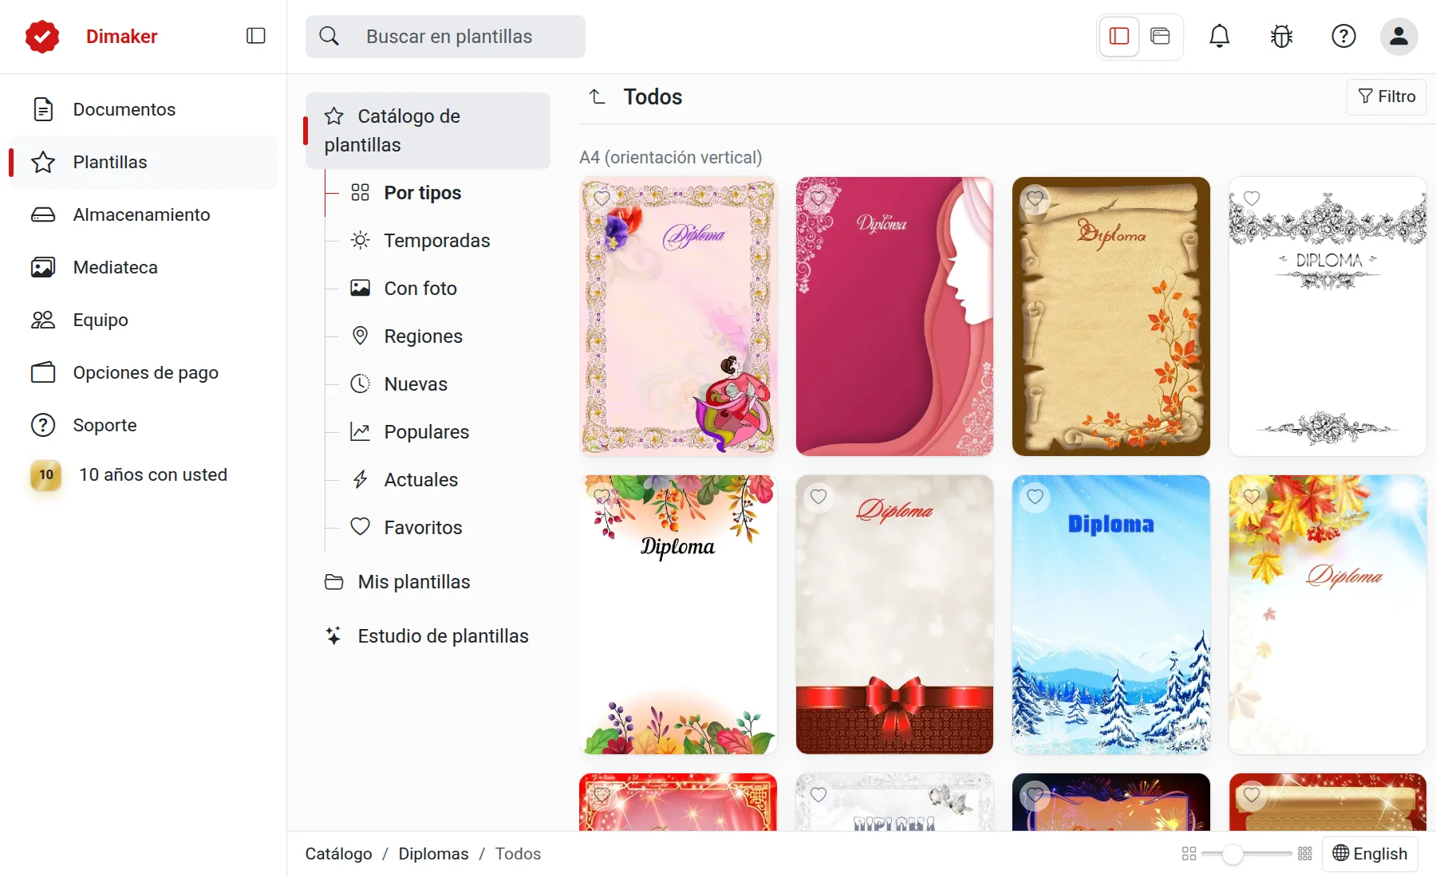1436x877 pixels.
Task: Open the magenta woman silhouette template
Action: [x=894, y=317]
